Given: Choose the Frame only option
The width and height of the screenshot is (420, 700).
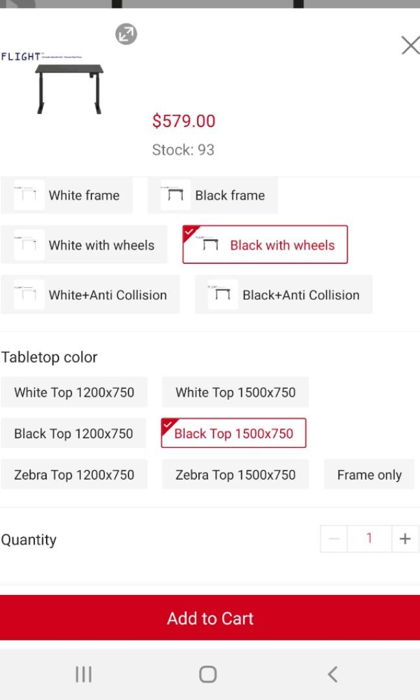Looking at the screenshot, I should (x=369, y=474).
